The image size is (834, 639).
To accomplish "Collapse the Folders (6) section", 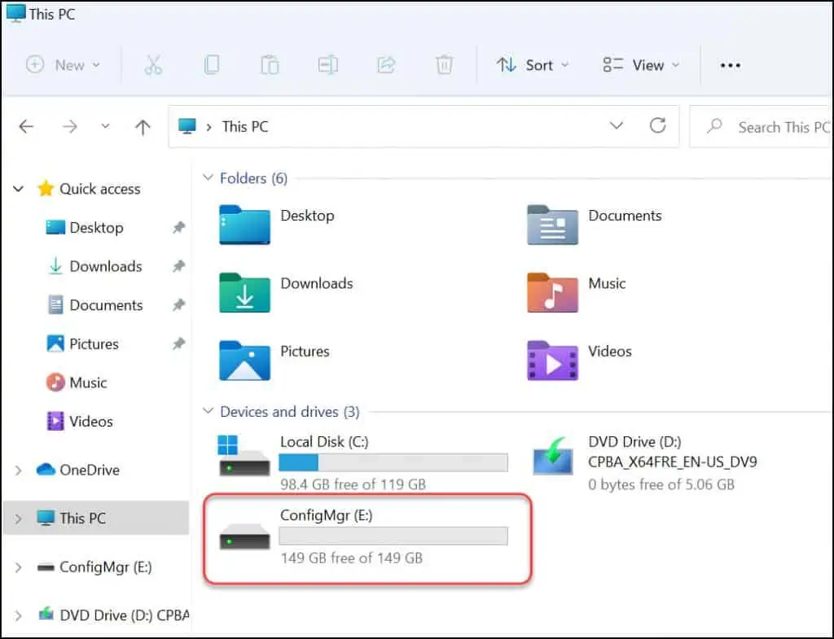I will (208, 178).
